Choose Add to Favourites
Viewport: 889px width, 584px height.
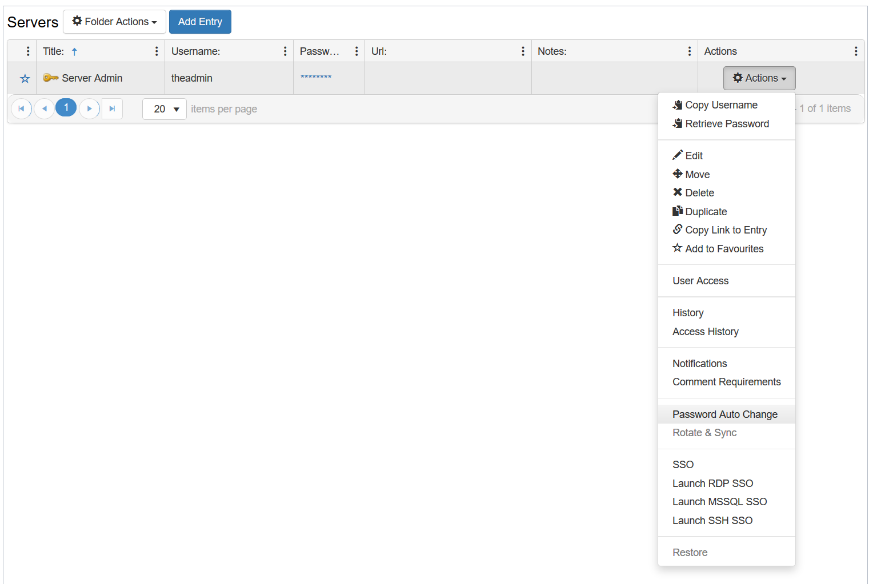coord(727,249)
